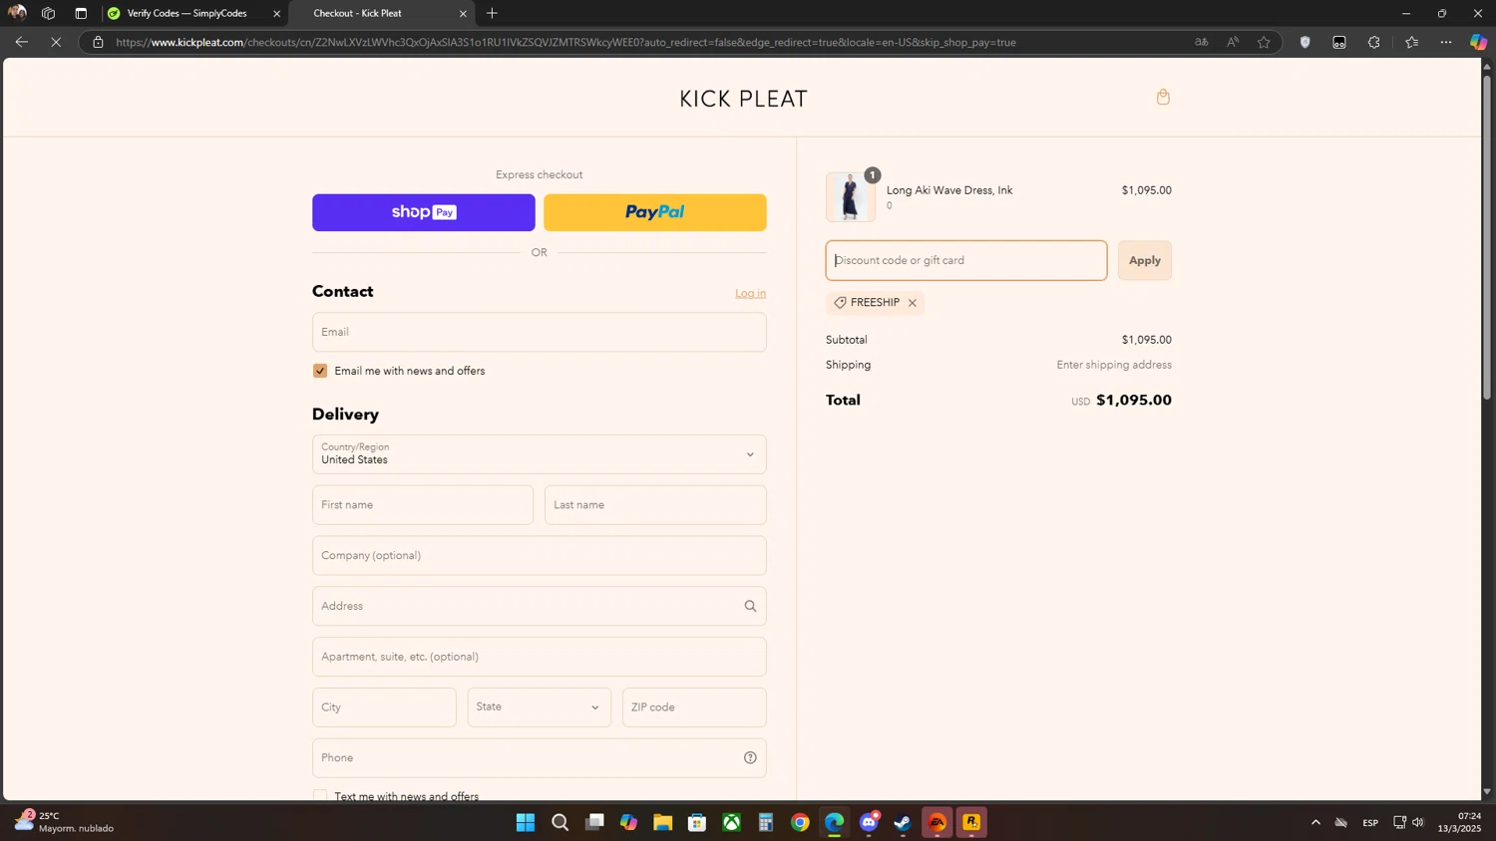This screenshot has width=1496, height=841.
Task: Add page to favorites star
Action: (1264, 42)
